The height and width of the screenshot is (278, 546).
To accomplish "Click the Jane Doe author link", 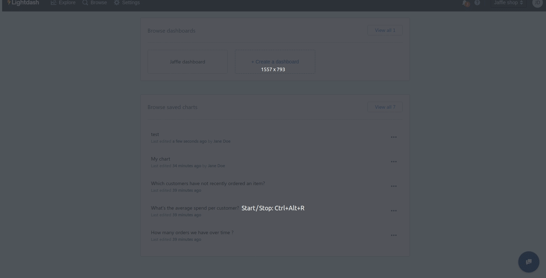I will pos(222,141).
